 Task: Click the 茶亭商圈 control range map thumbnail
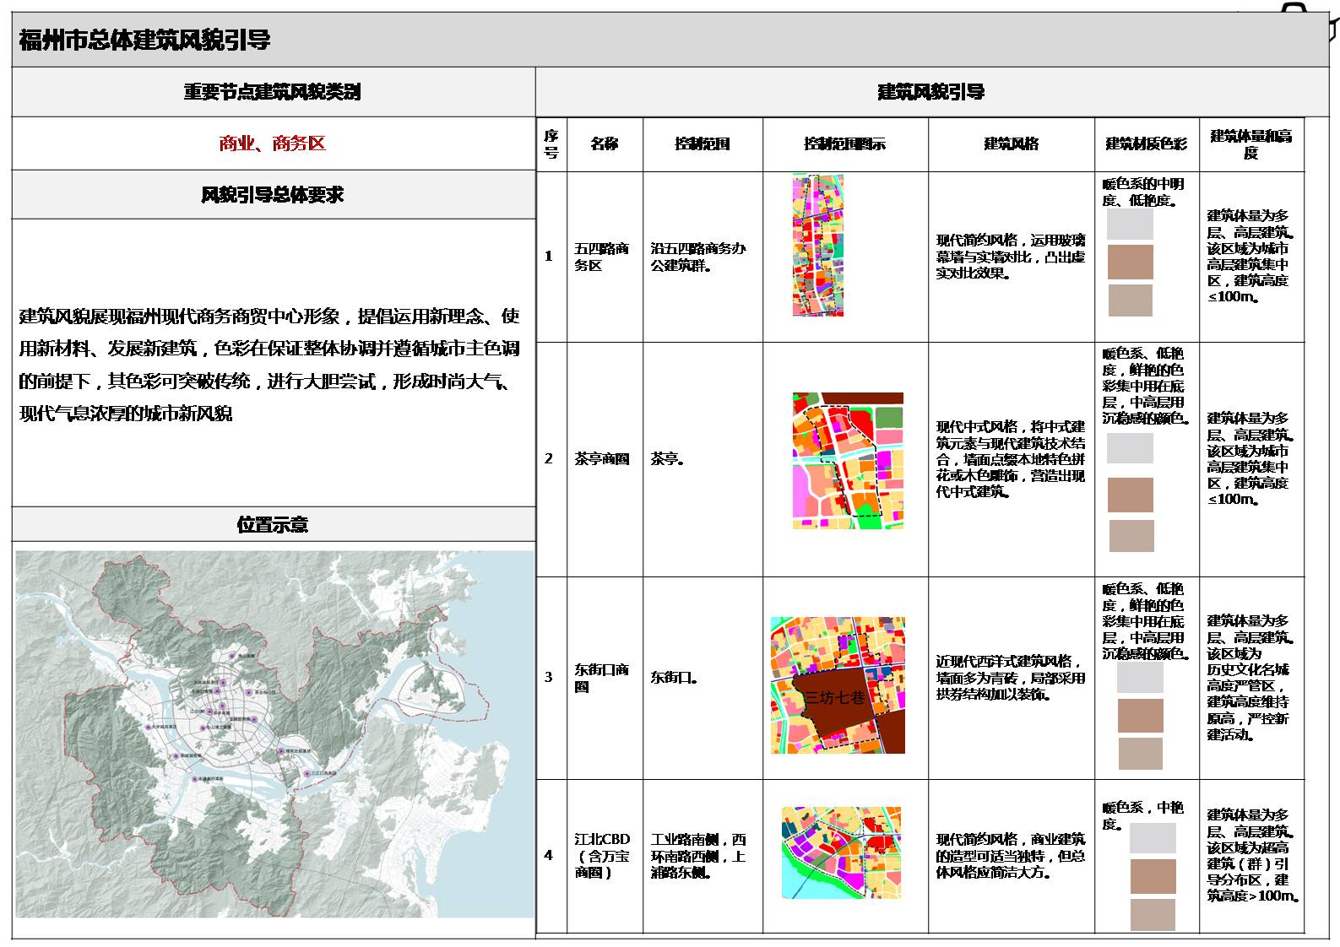click(x=848, y=461)
